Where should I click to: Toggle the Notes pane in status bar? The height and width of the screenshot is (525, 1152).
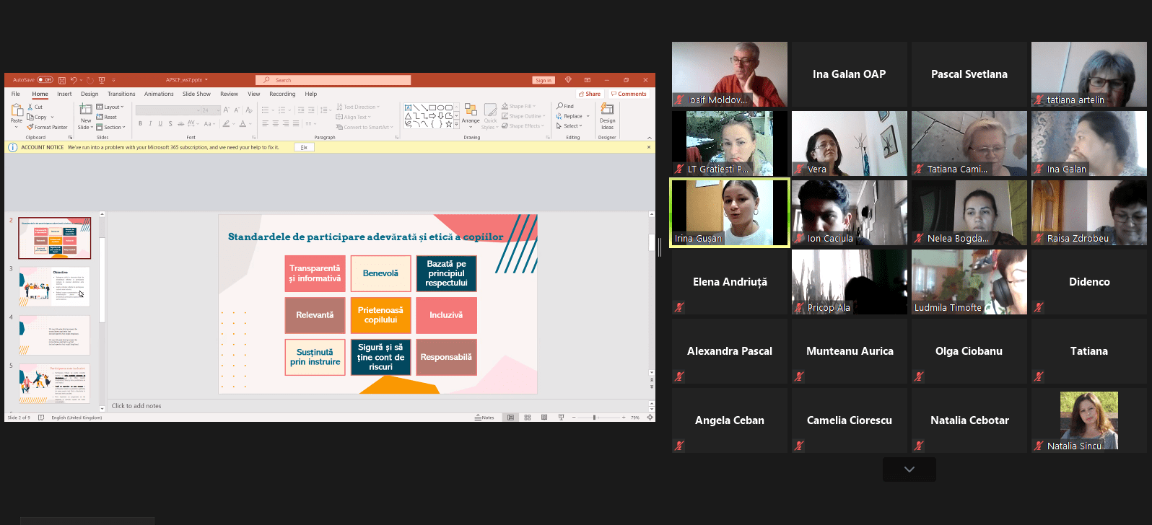coord(484,418)
